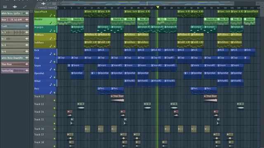Viewport: 264px width, 148px height.
Task: Click waveform icon on the Titan Riser item
Action: coord(27,64)
